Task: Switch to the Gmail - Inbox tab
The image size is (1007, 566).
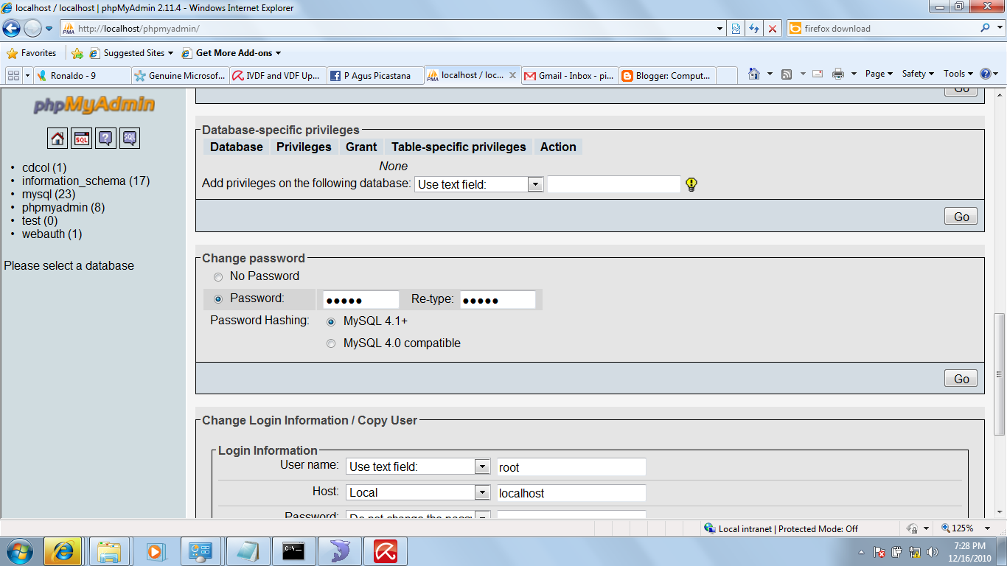Action: click(570, 75)
